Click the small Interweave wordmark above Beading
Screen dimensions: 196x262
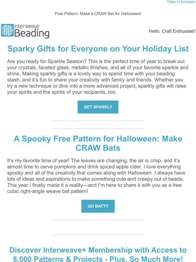(27, 26)
